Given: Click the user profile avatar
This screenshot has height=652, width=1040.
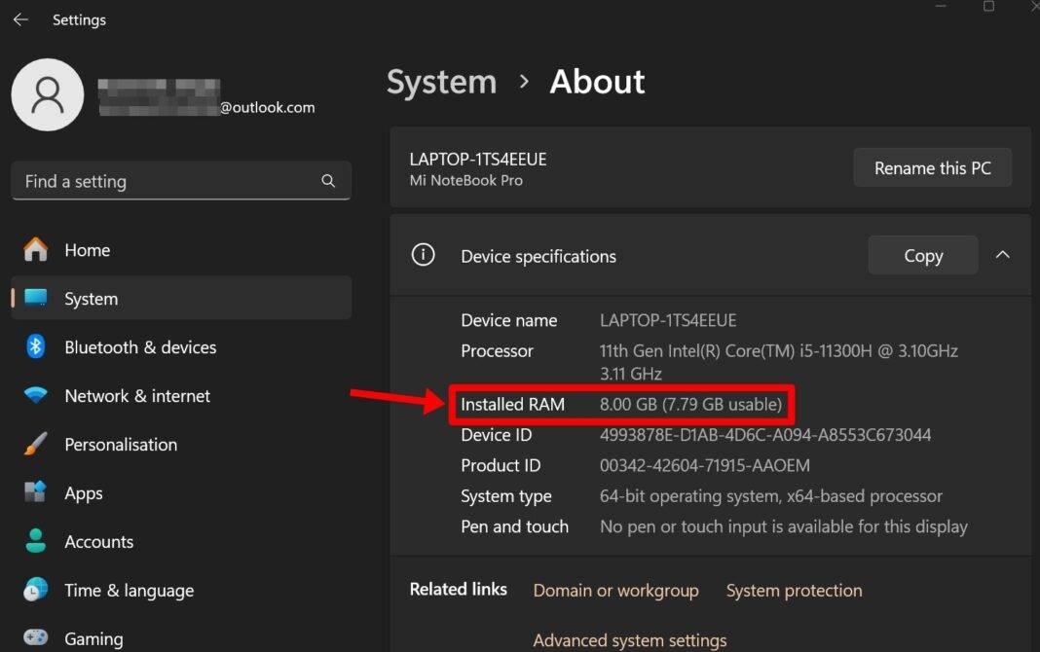Looking at the screenshot, I should pyautogui.click(x=47, y=94).
